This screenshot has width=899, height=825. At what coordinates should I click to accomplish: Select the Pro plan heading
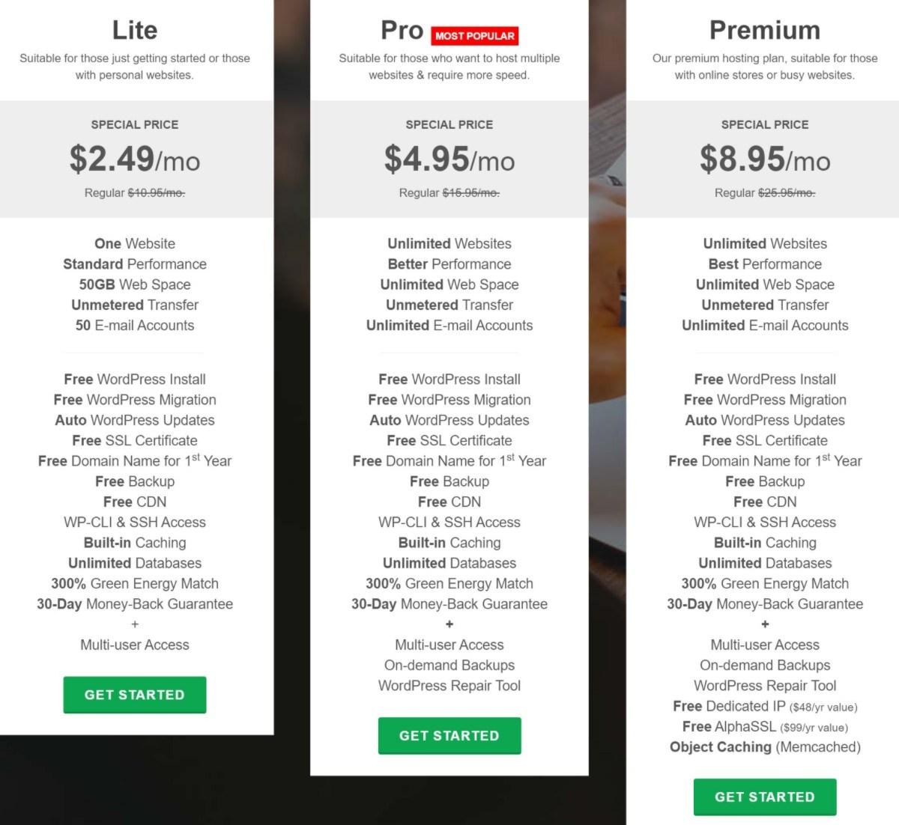click(402, 30)
